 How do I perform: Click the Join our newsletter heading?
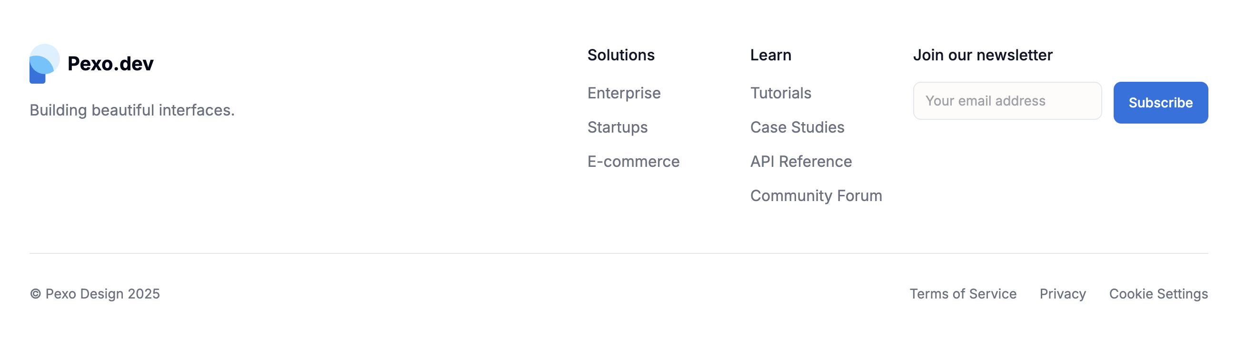coord(982,55)
